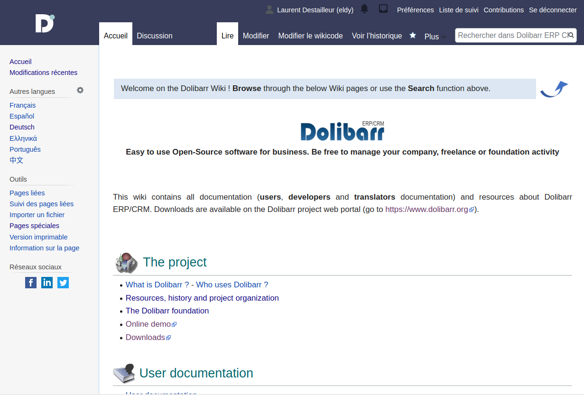
Task: Open Importer un fichier link
Action: click(37, 215)
